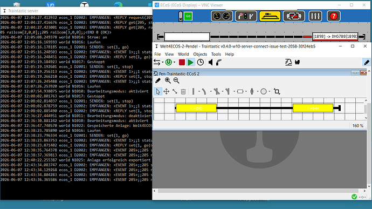The width and height of the screenshot is (372, 209).
Task: Click the green run world play button
Action: 190,62
